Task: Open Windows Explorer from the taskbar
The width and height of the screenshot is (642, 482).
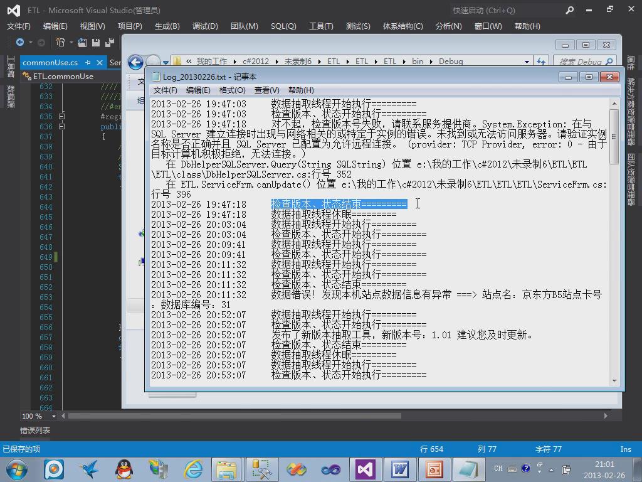Action: 226,469
